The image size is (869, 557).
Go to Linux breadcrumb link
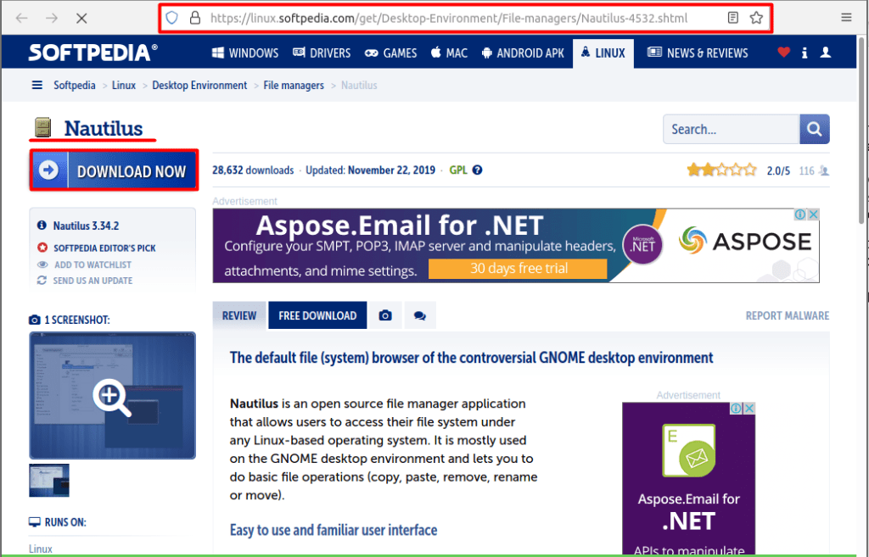[124, 86]
